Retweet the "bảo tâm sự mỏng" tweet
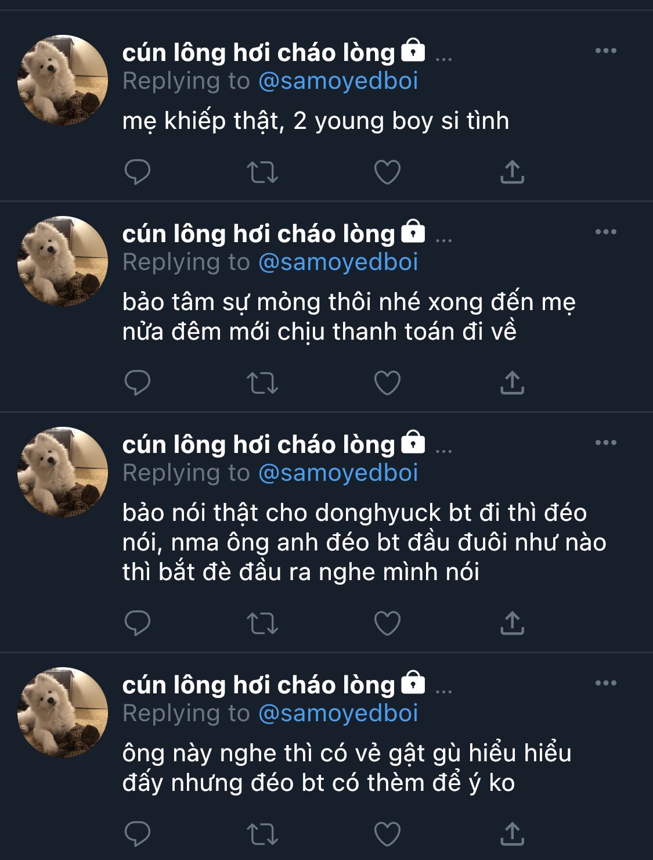Screen dimensions: 653x860 [x=262, y=383]
